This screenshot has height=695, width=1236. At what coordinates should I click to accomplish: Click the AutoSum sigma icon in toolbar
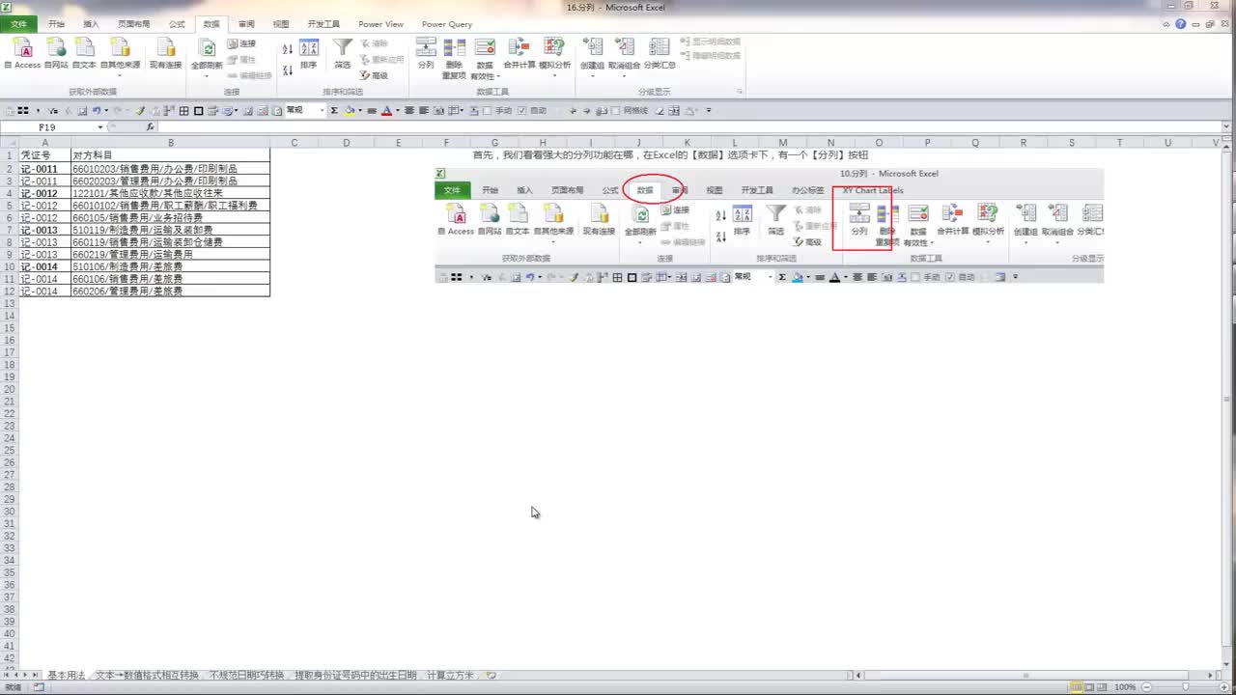pyautogui.click(x=334, y=111)
